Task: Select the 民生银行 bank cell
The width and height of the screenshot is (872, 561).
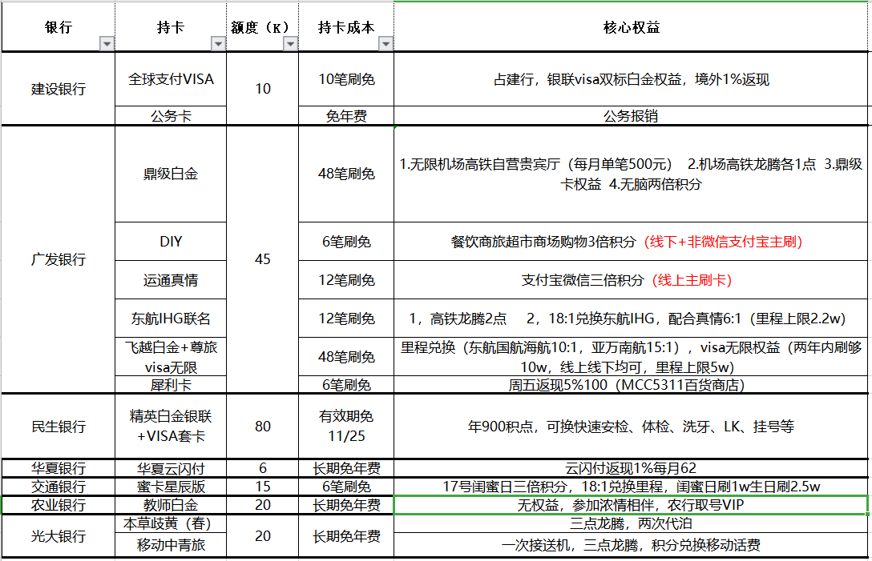Action: [x=59, y=427]
